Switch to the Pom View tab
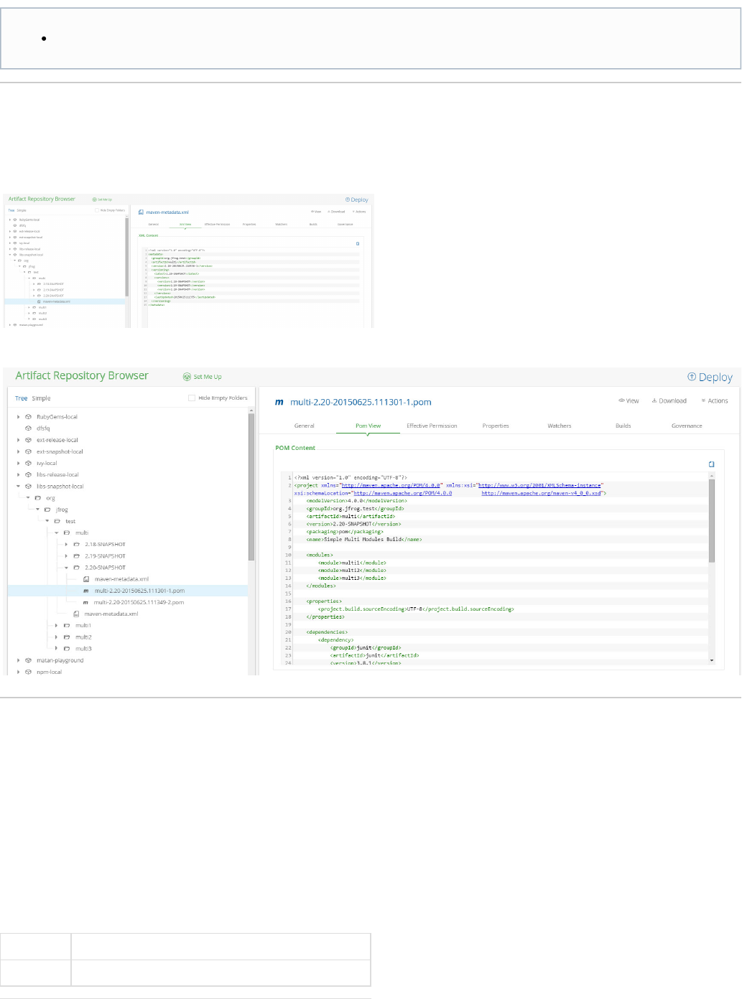Screen dimensions: 742x999 pyautogui.click(x=368, y=426)
